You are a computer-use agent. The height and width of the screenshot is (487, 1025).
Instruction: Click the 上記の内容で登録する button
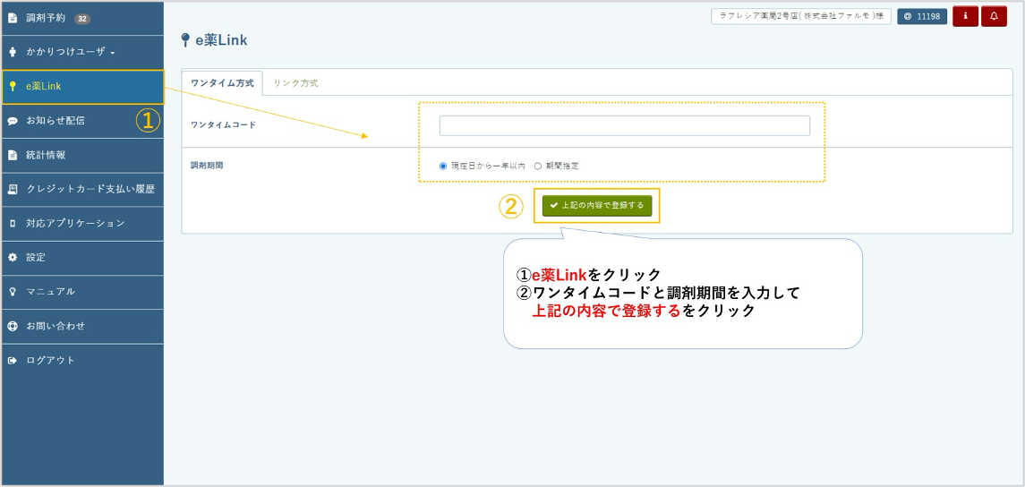597,205
